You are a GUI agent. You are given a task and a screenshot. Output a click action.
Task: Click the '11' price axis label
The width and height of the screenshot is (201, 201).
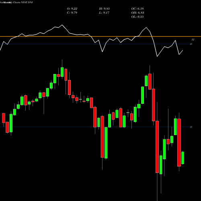pyautogui.click(x=191, y=127)
